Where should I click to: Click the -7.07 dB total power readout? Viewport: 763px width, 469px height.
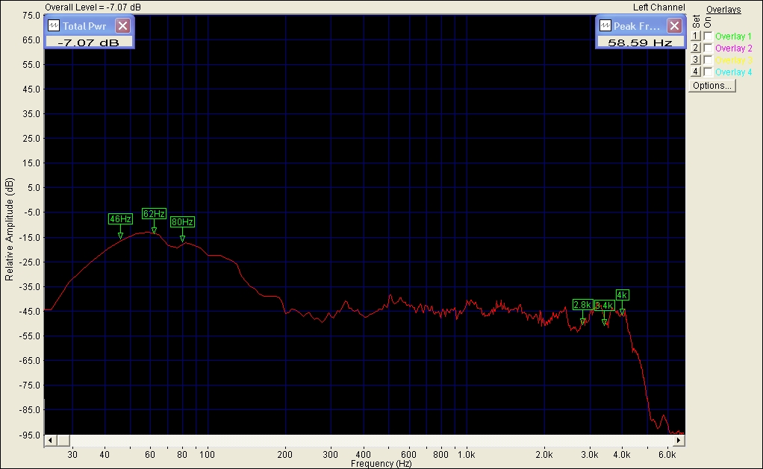click(x=88, y=43)
